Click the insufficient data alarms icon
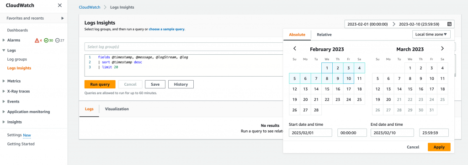 (58, 40)
